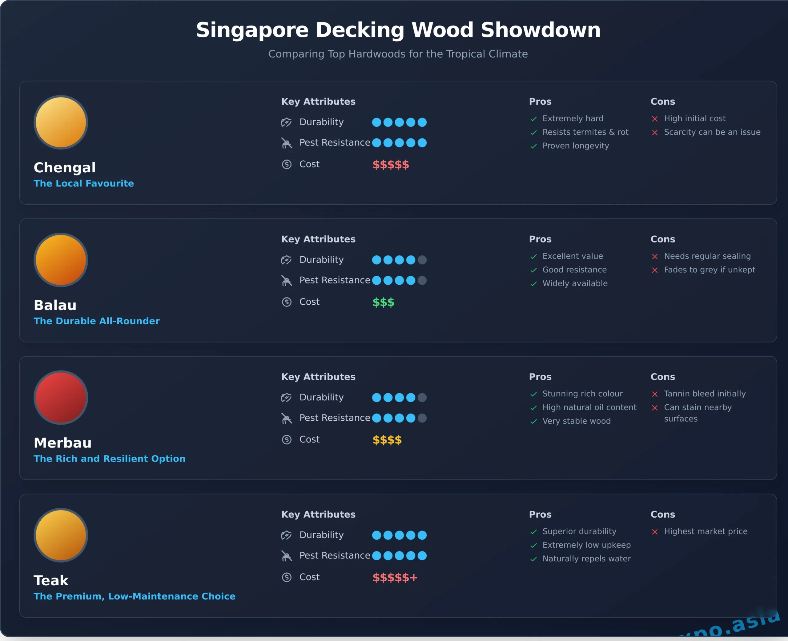788x641 pixels.
Task: Click the Balau Durability four-dot rating
Action: click(x=399, y=260)
